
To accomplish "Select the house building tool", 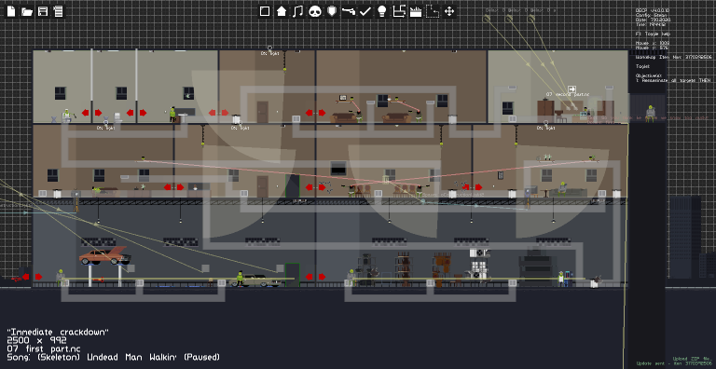I will point(282,11).
